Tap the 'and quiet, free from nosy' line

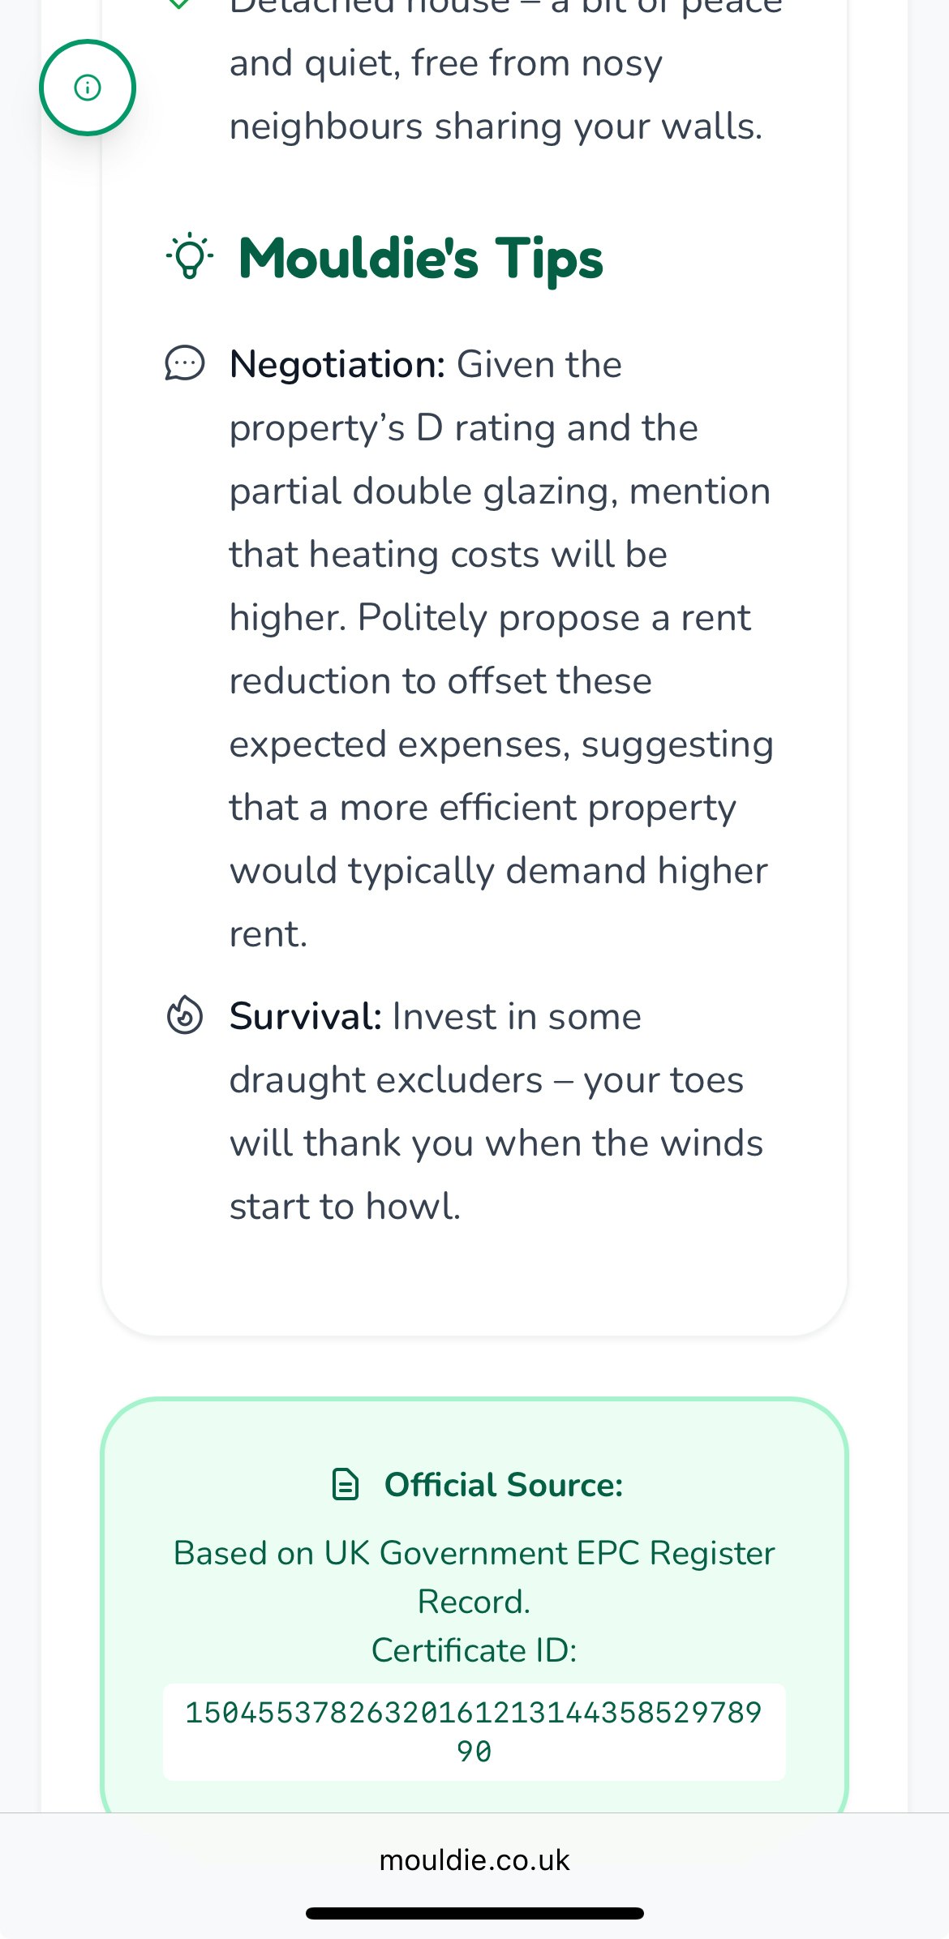446,63
